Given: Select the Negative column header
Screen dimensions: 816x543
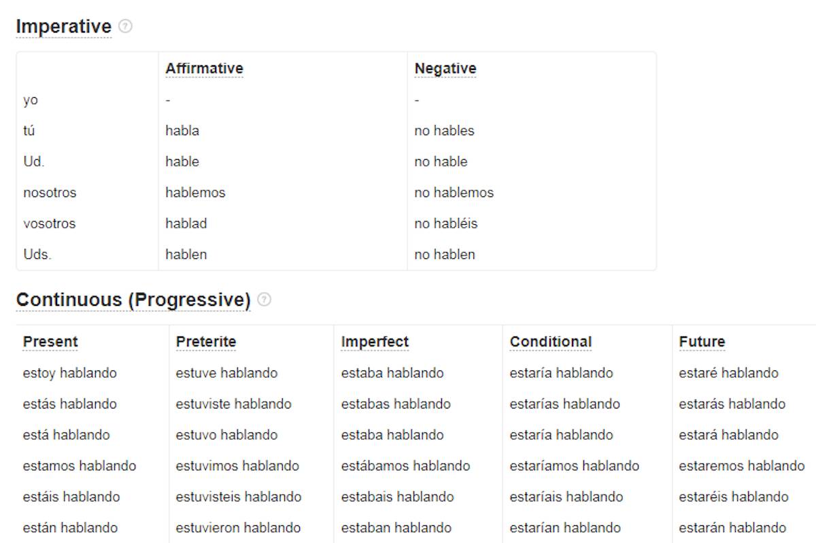Looking at the screenshot, I should (445, 69).
